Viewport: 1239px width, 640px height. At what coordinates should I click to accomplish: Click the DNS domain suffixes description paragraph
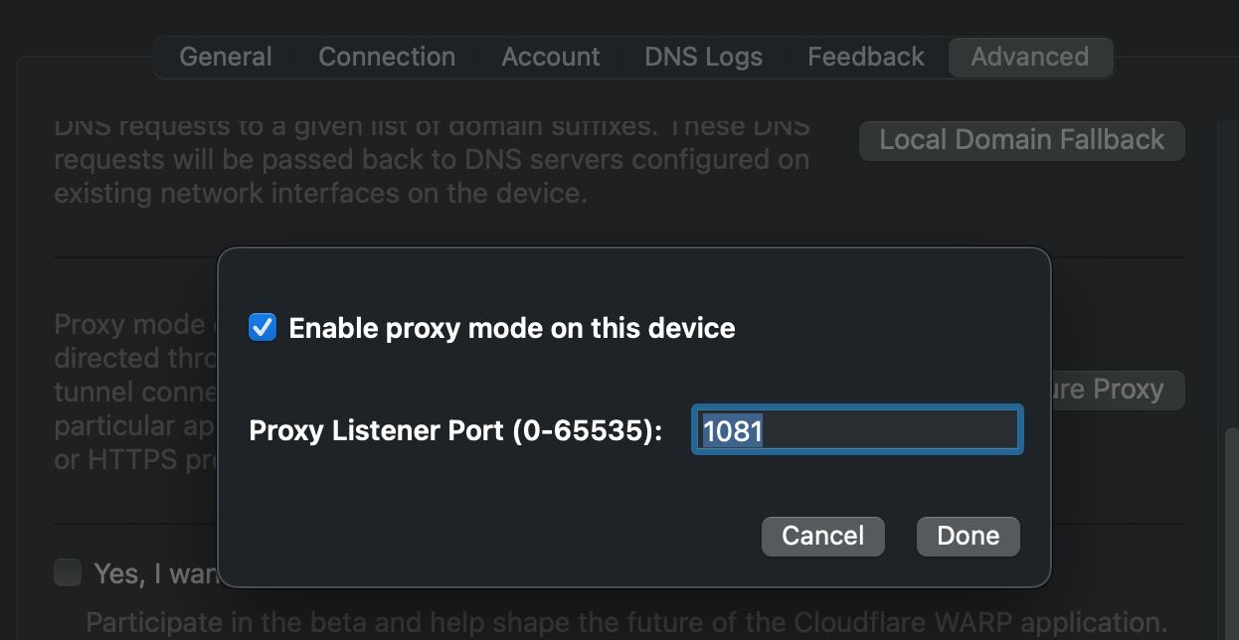(432, 160)
